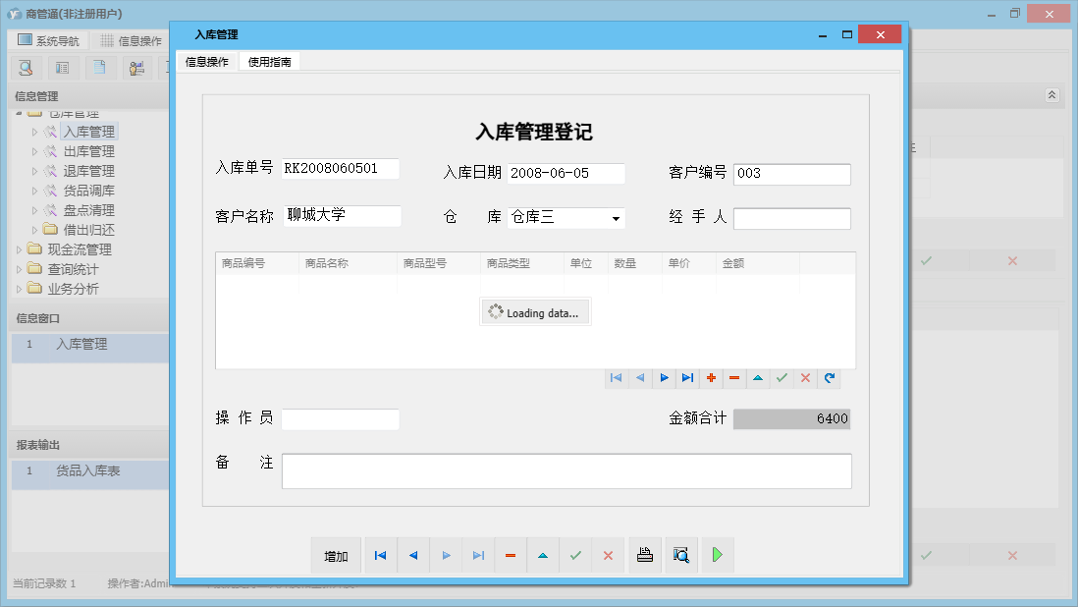
Task: Click the minus icon to delete a grid row
Action: pyautogui.click(x=734, y=377)
